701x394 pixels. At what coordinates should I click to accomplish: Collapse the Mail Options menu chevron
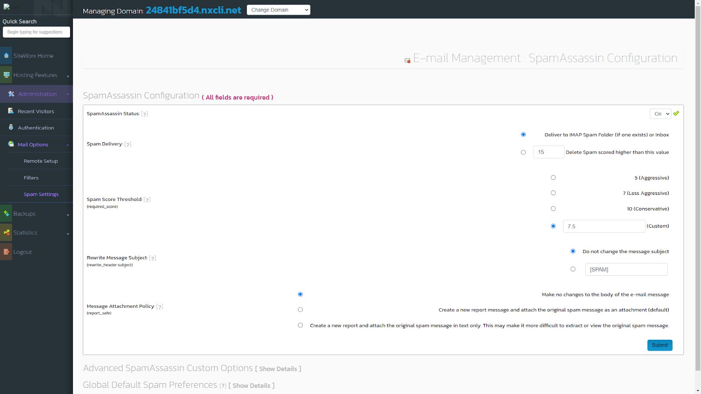coord(67,144)
